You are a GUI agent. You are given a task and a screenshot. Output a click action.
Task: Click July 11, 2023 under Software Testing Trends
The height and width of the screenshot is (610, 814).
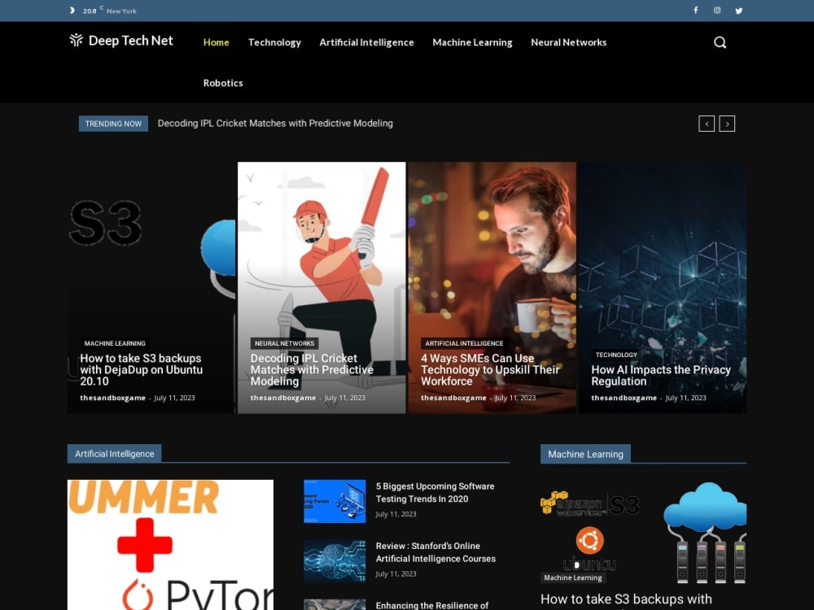396,514
